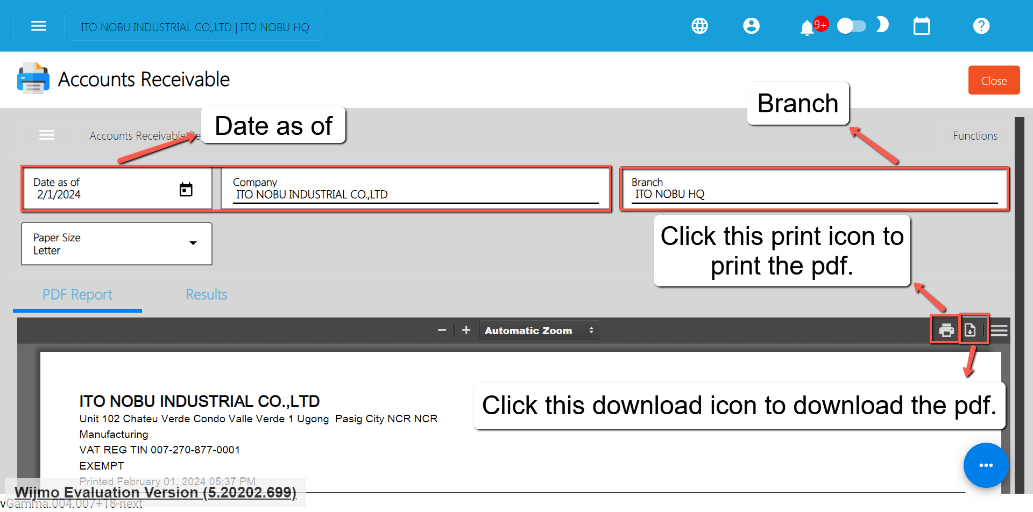Zoom in the PDF with plus icon

click(466, 330)
